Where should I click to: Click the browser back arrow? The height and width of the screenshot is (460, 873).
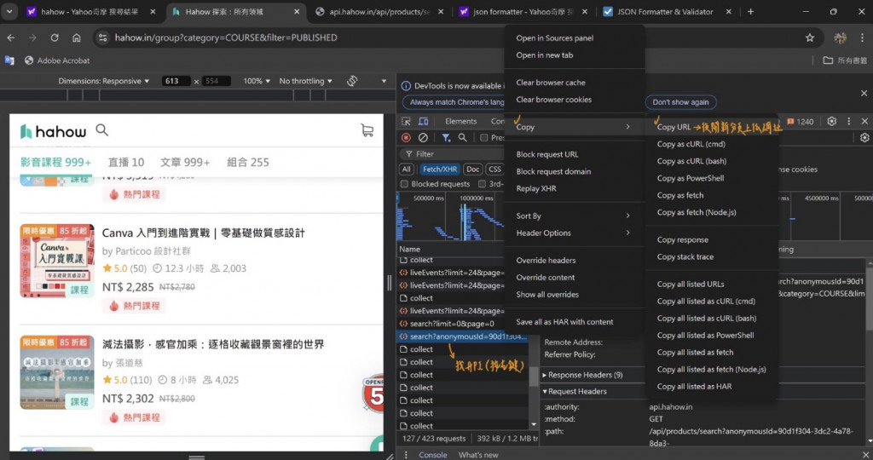11,37
